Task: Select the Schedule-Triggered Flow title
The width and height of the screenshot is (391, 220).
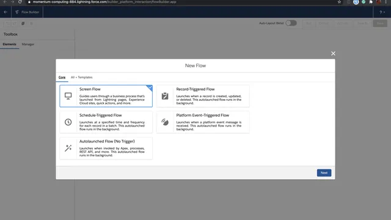Action: point(100,116)
